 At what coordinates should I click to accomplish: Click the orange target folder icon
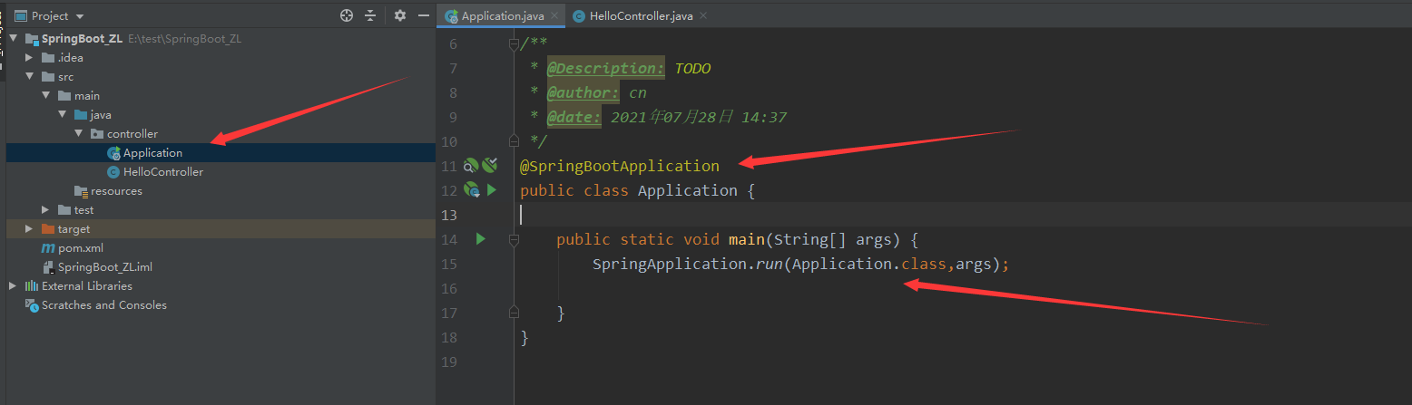(49, 229)
